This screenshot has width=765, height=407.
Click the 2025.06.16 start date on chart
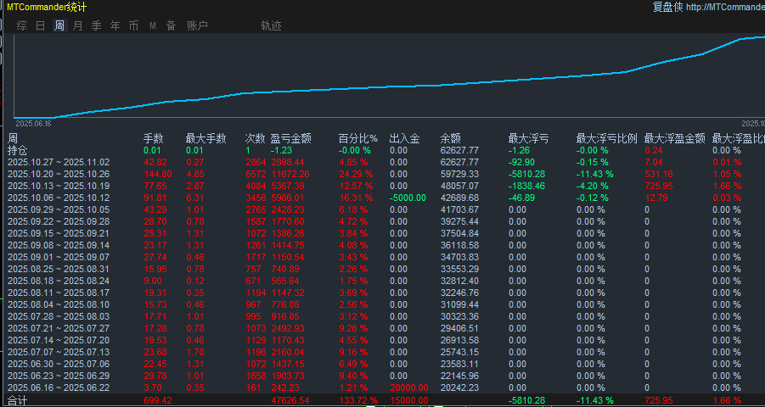(32, 124)
